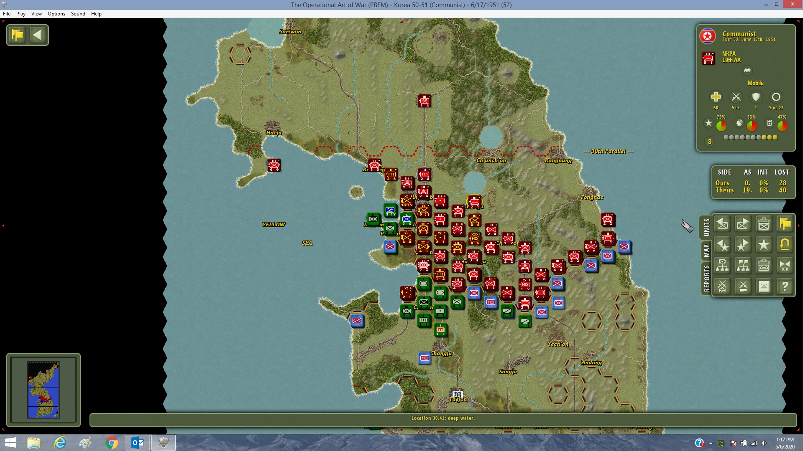Click the Sariwon city label
The height and width of the screenshot is (451, 803).
point(290,32)
